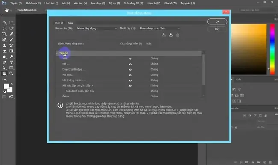Image resolution: width=278 pixels, height=165 pixels.
Task: Select the Lasso tool
Action: coord(4,28)
